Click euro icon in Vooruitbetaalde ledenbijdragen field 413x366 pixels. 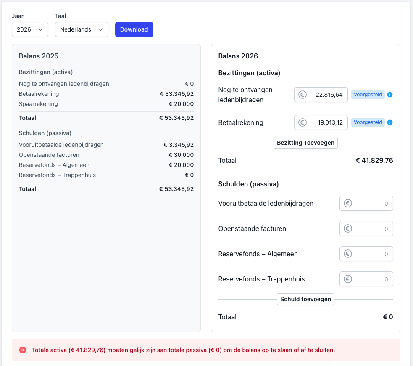[x=347, y=203]
